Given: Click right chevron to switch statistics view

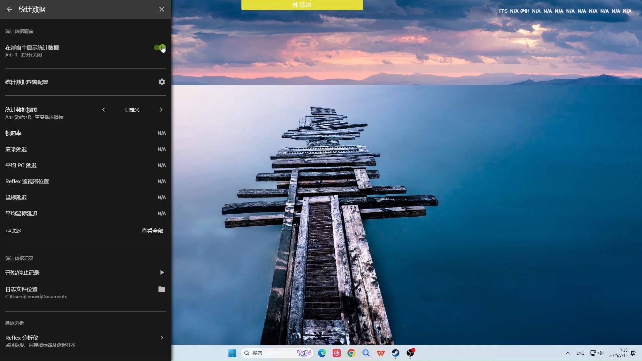Looking at the screenshot, I should [161, 109].
